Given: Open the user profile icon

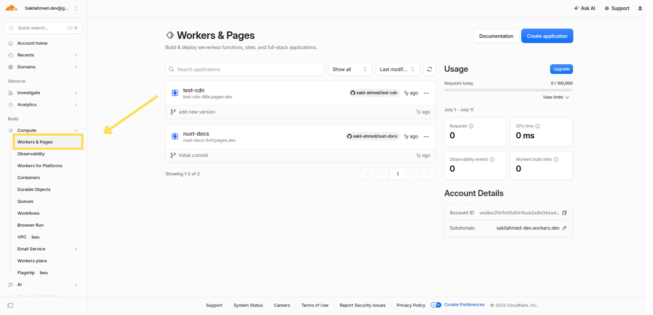Looking at the screenshot, I should (640, 8).
